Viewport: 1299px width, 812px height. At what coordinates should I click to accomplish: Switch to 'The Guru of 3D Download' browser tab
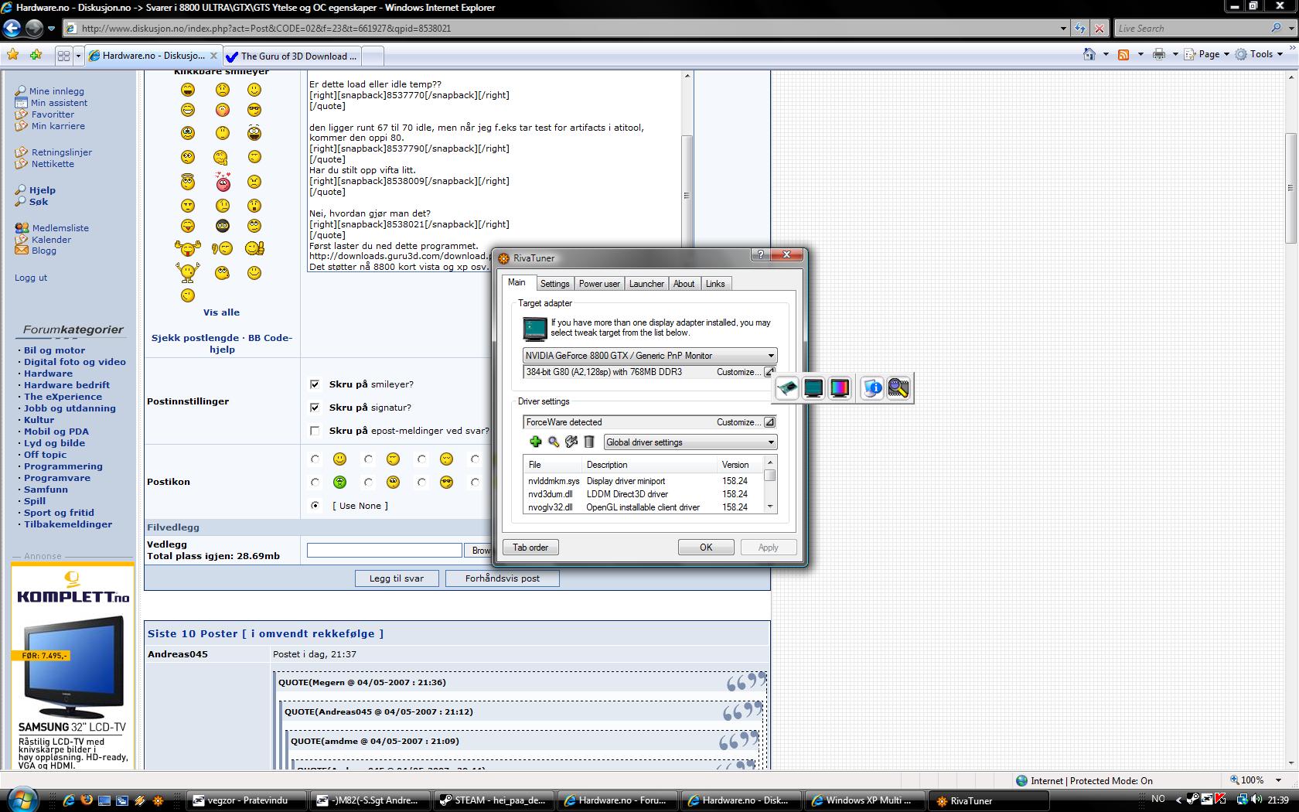coord(292,56)
